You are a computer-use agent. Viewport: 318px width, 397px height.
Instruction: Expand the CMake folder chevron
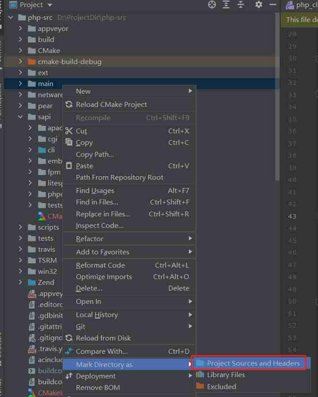[20, 50]
